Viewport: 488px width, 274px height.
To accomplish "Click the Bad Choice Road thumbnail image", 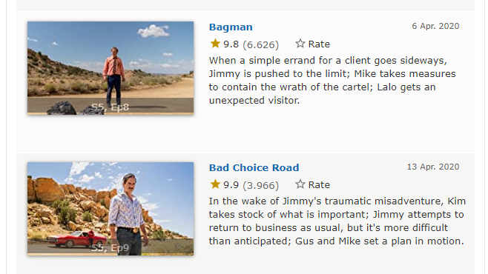I will pyautogui.click(x=111, y=209).
